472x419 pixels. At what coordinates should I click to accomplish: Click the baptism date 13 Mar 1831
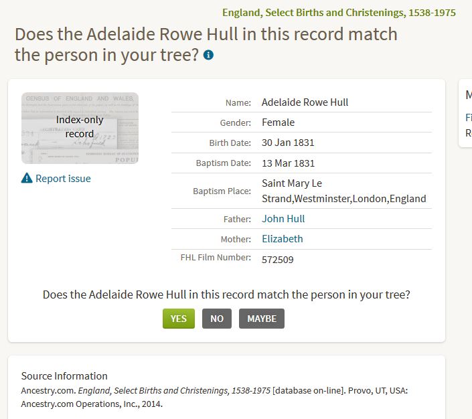(288, 163)
